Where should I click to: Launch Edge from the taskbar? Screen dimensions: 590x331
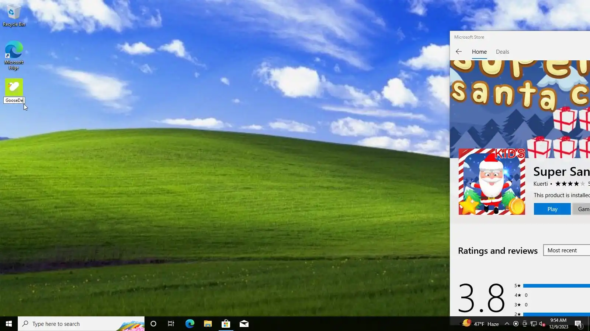coord(190,324)
